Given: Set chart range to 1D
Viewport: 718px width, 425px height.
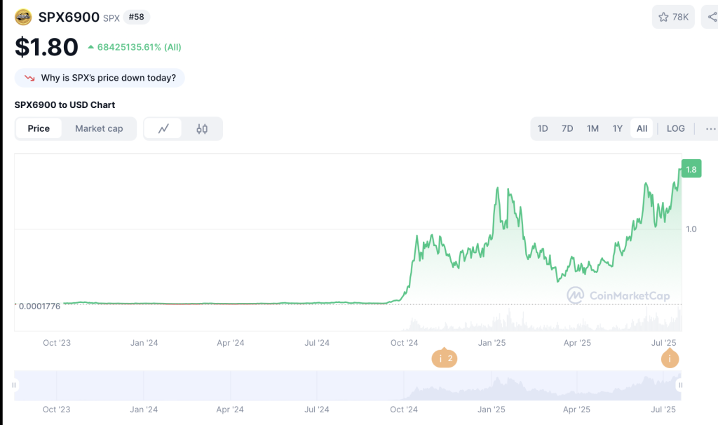Looking at the screenshot, I should coord(543,128).
